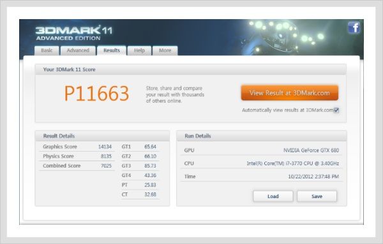The height and width of the screenshot is (244, 383).
Task: Click the GT4 result 43.36
Action: pyautogui.click(x=150, y=175)
